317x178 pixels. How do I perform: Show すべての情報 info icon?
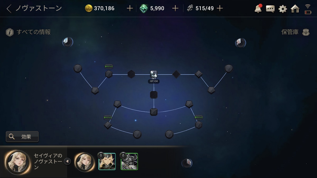[10, 32]
